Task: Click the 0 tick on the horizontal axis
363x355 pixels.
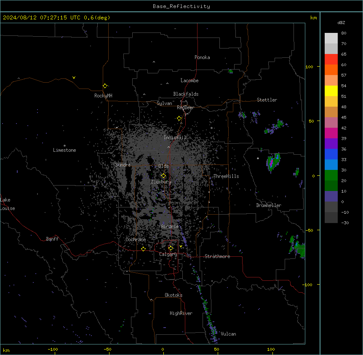Action: coord(163,349)
